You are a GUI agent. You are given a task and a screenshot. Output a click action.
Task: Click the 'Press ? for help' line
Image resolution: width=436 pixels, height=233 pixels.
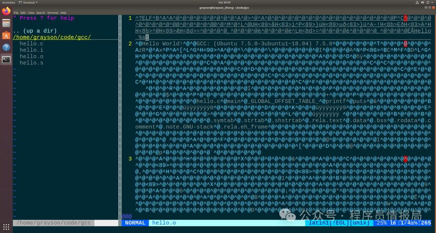pyautogui.click(x=44, y=18)
